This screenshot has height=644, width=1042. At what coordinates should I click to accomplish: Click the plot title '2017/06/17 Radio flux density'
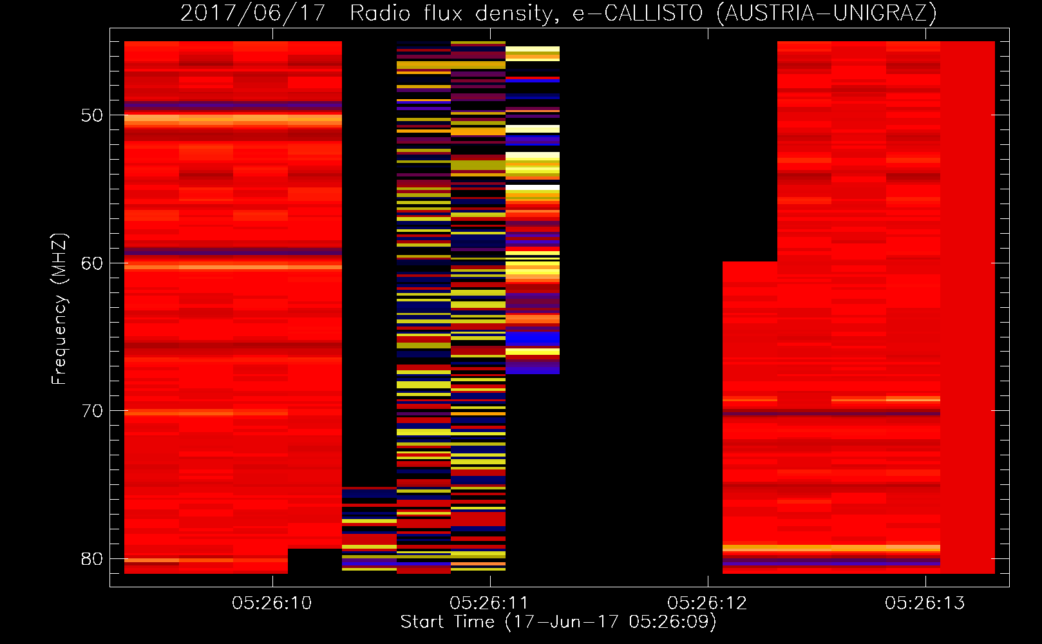coord(558,13)
